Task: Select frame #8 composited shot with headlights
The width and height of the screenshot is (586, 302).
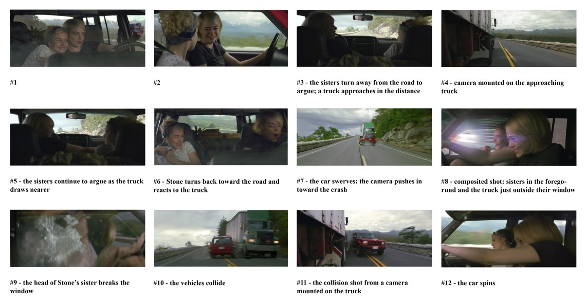Action: coord(509,137)
